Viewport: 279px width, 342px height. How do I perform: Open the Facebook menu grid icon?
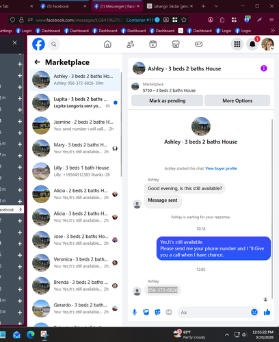click(x=237, y=44)
